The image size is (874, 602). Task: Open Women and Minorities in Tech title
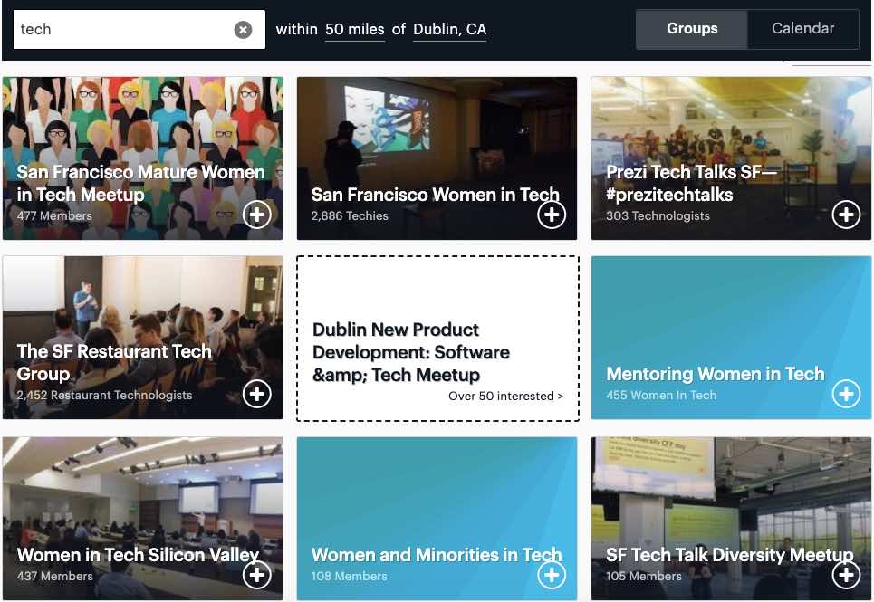pos(437,555)
